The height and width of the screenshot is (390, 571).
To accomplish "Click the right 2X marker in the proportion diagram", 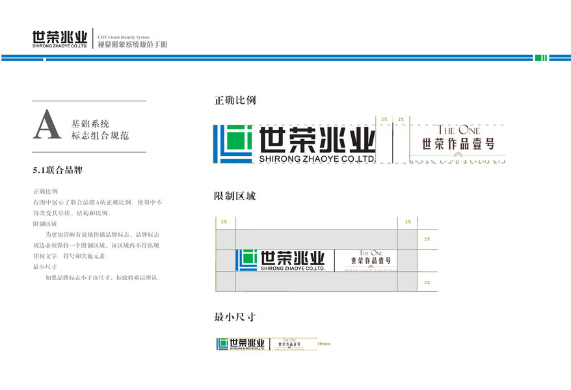I will point(401,120).
